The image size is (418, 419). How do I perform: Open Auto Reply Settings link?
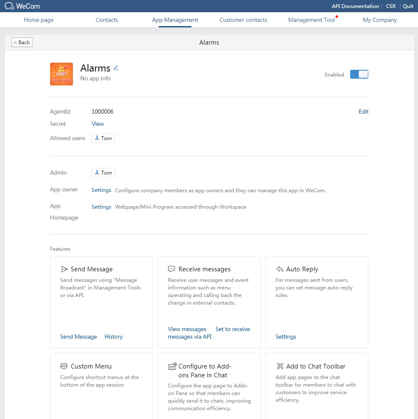(x=286, y=337)
